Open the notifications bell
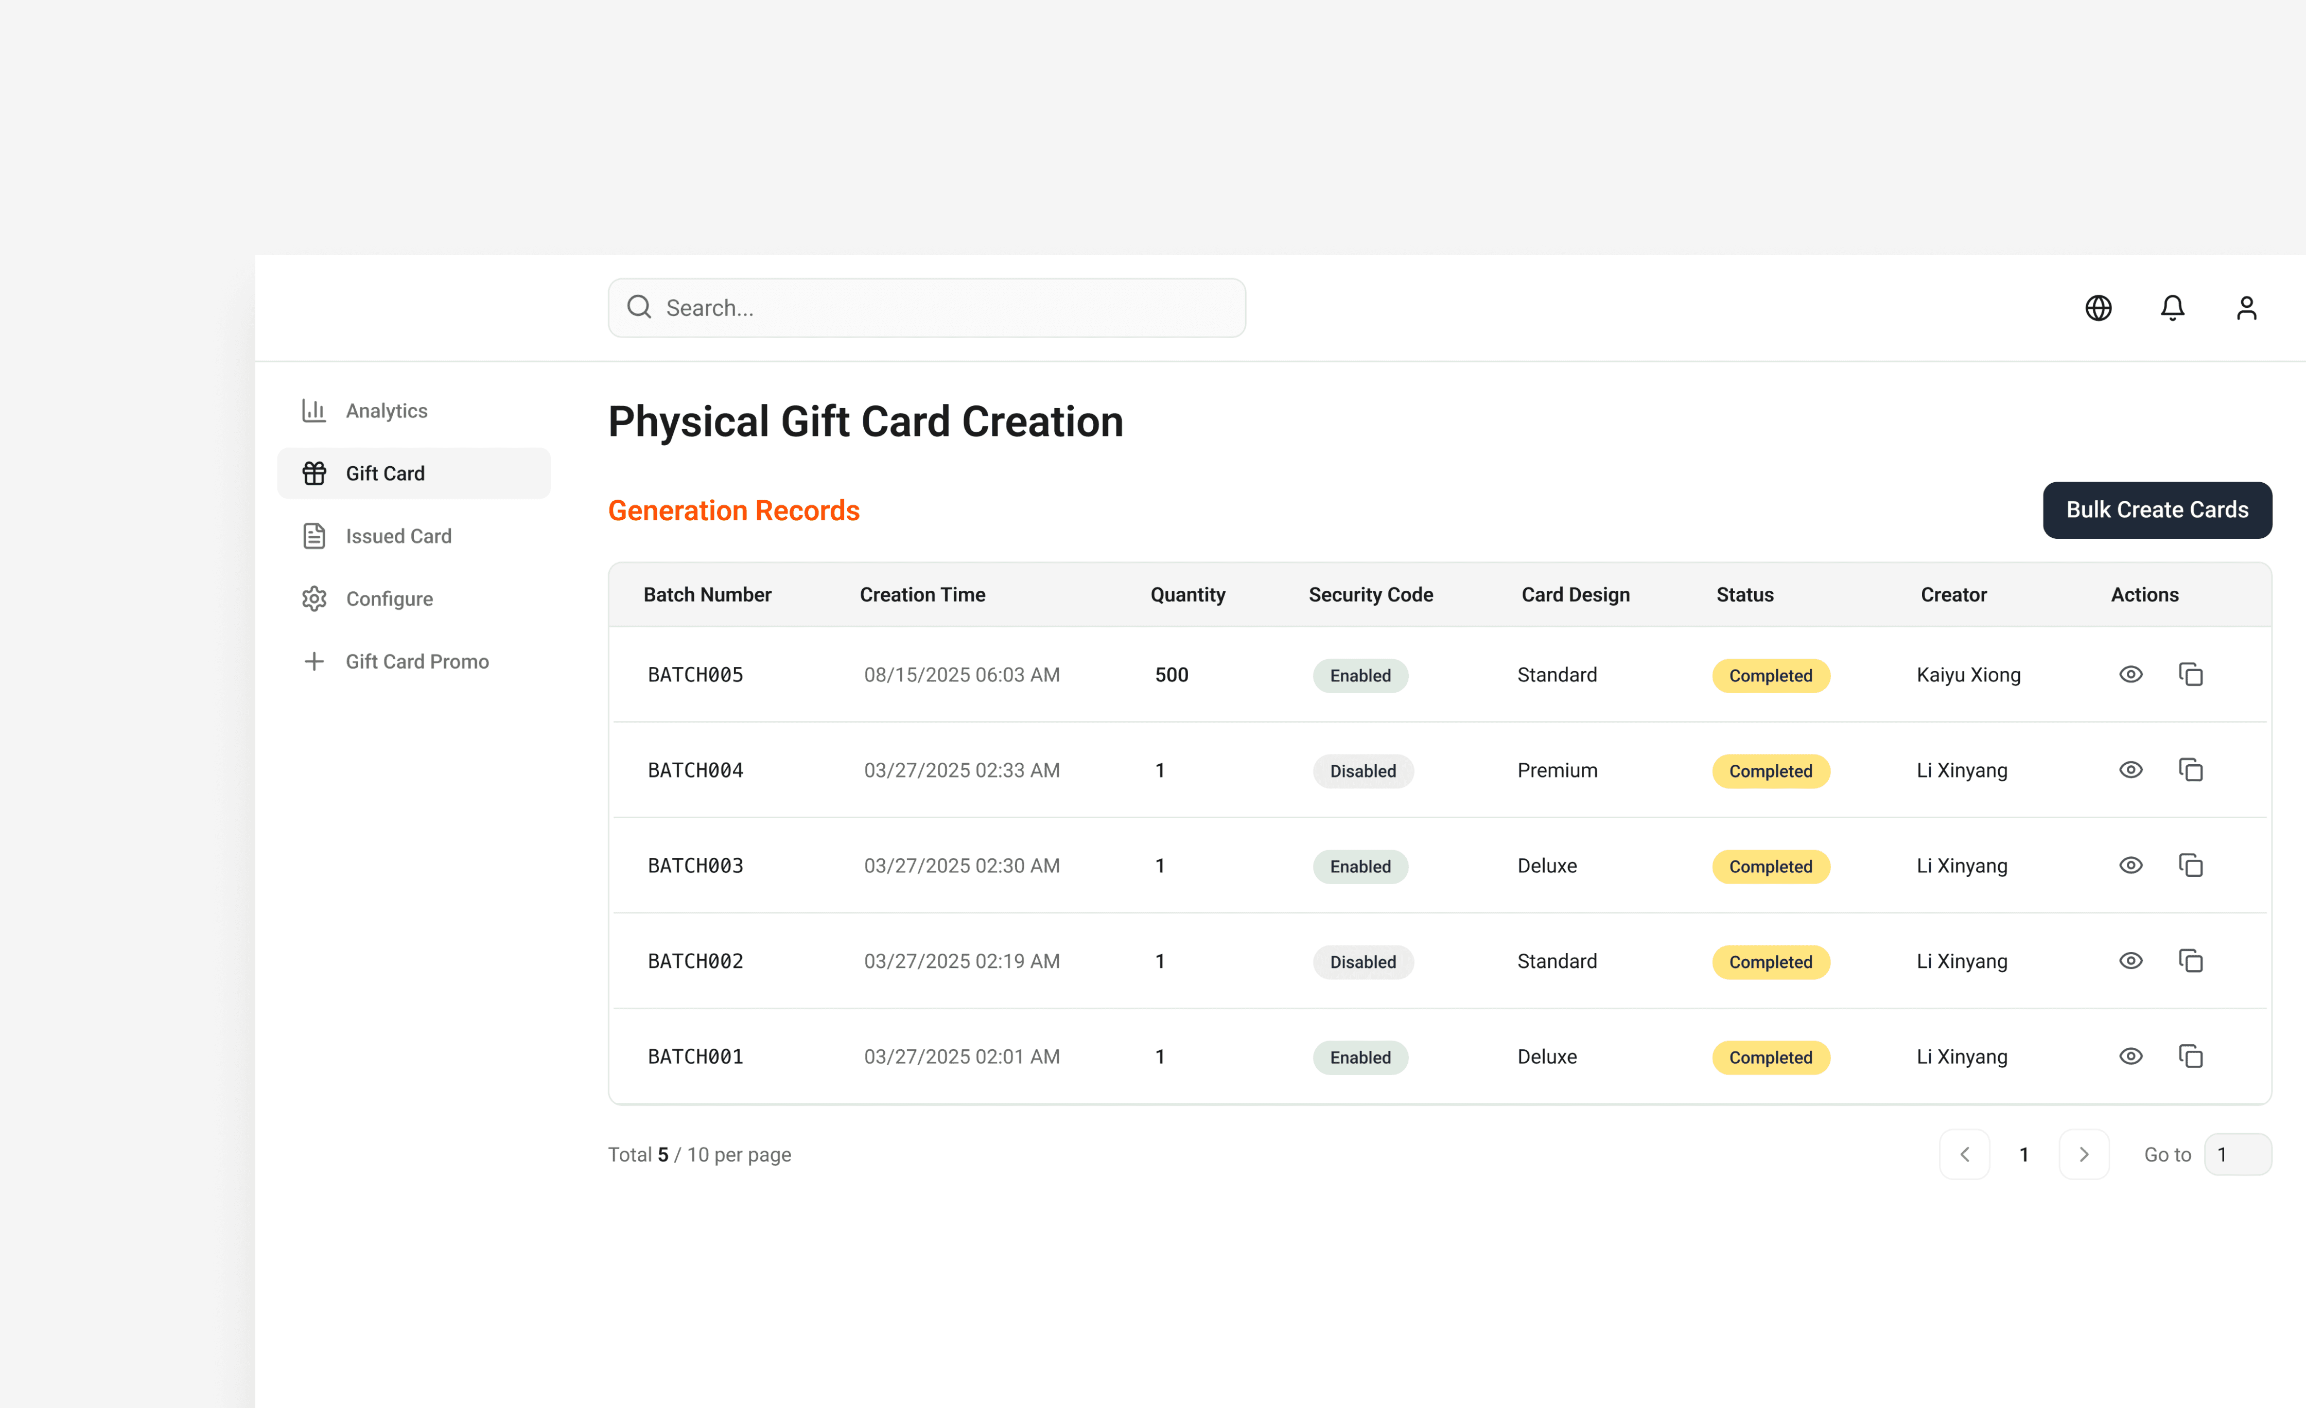Screen dimensions: 2306x1408 (2172, 308)
